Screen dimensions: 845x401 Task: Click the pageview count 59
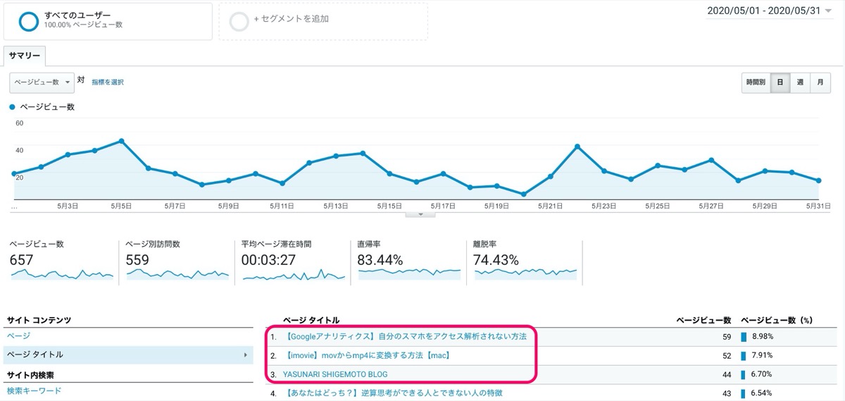(726, 336)
